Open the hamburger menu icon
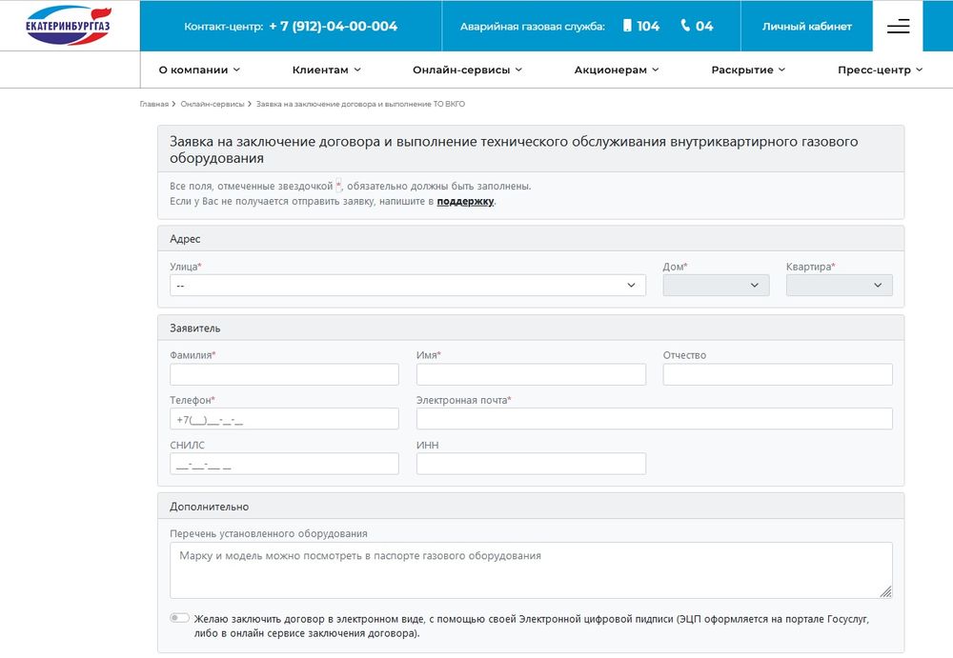 898,27
